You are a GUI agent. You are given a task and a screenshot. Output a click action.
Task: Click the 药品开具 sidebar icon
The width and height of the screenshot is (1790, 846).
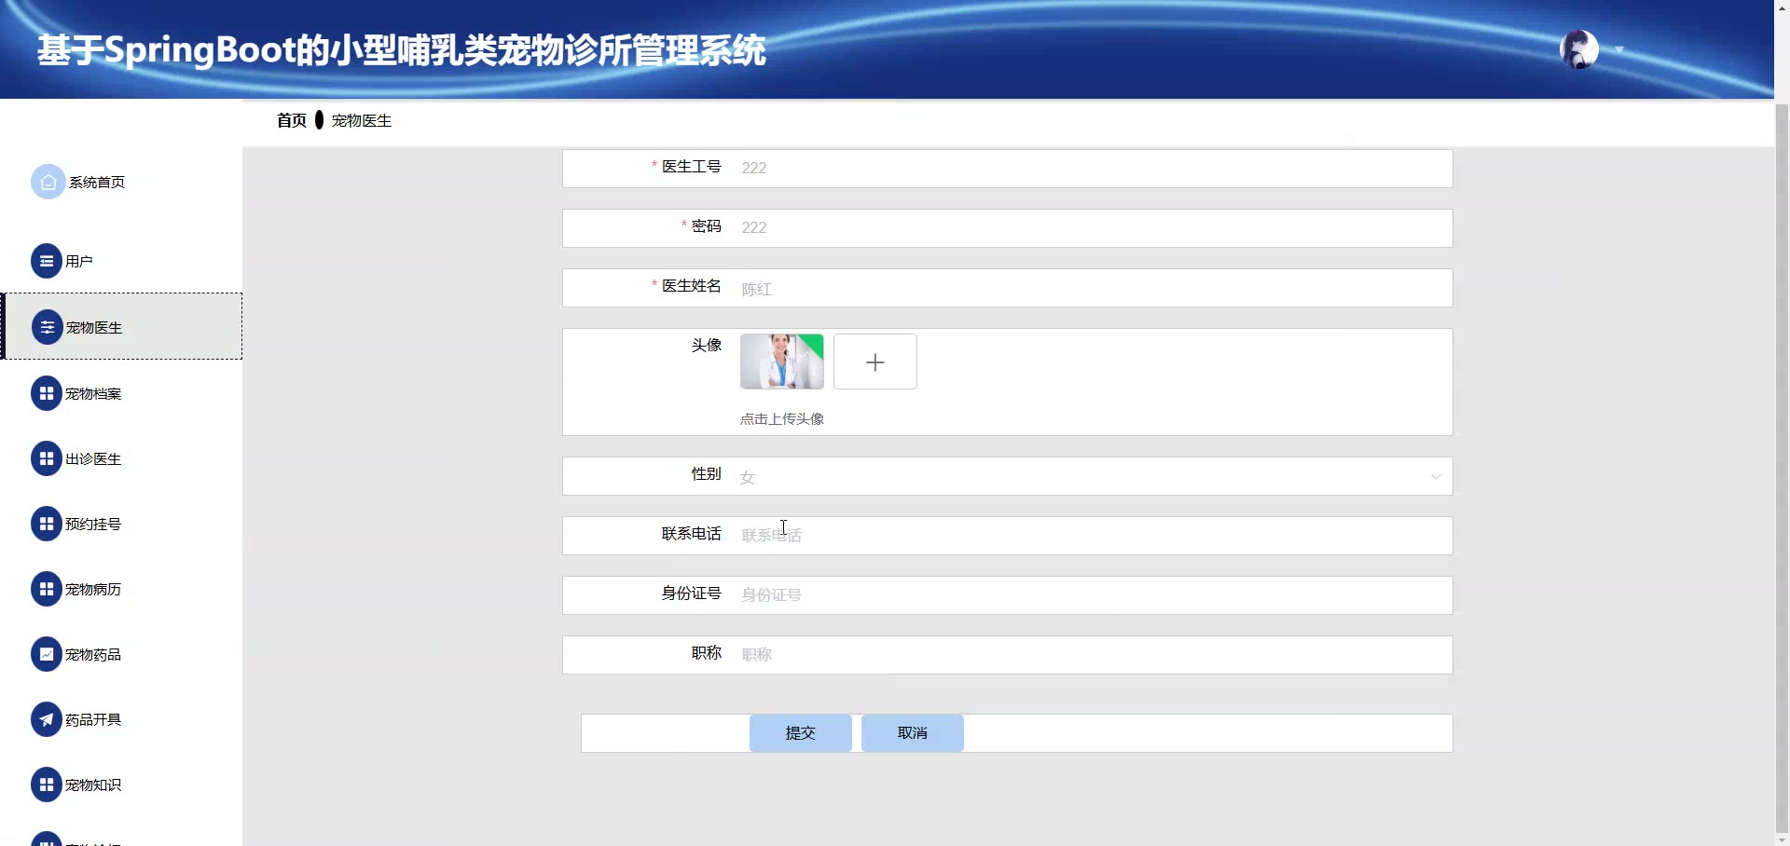pyautogui.click(x=47, y=719)
